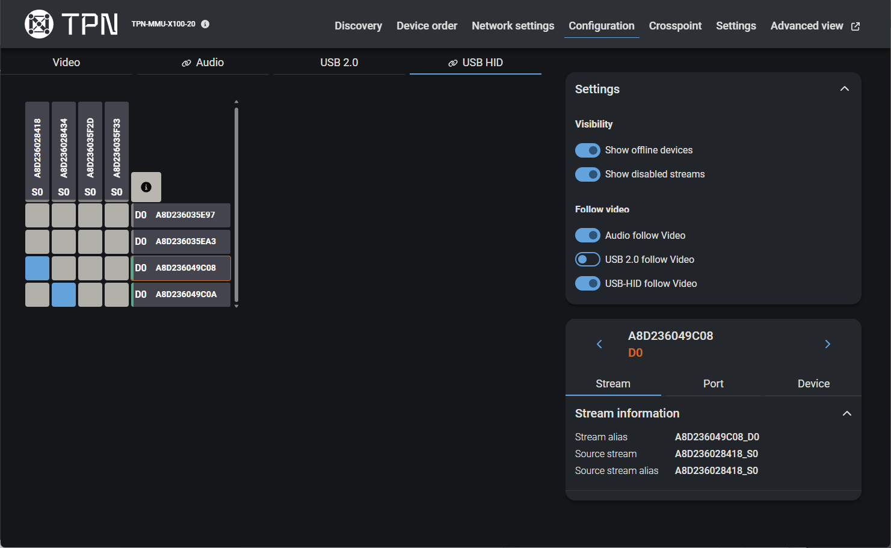This screenshot has width=891, height=548.
Task: Connect source A8D236035F2D to destination A8D236035EA3
Action: [x=90, y=242]
